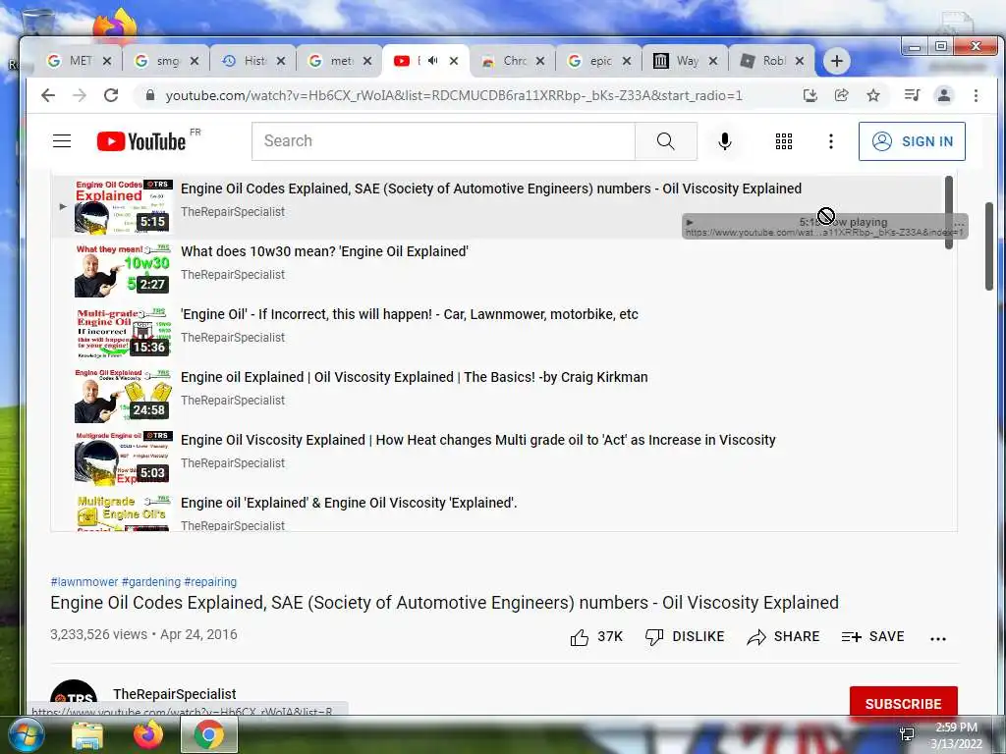1006x754 pixels.
Task: Open the 5:15 Engine Oil Codes thumbnail
Action: tap(123, 207)
